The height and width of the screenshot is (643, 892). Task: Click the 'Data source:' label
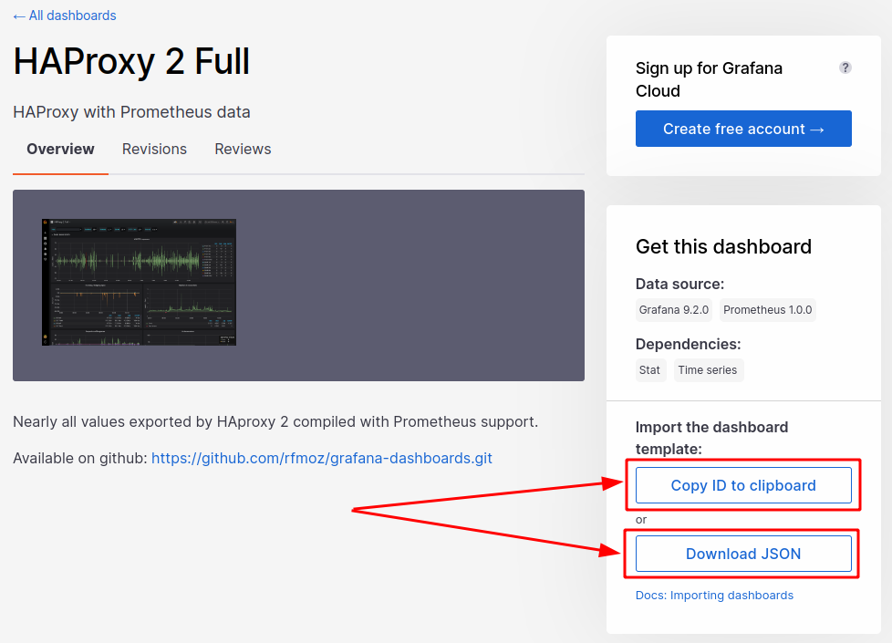(x=679, y=284)
